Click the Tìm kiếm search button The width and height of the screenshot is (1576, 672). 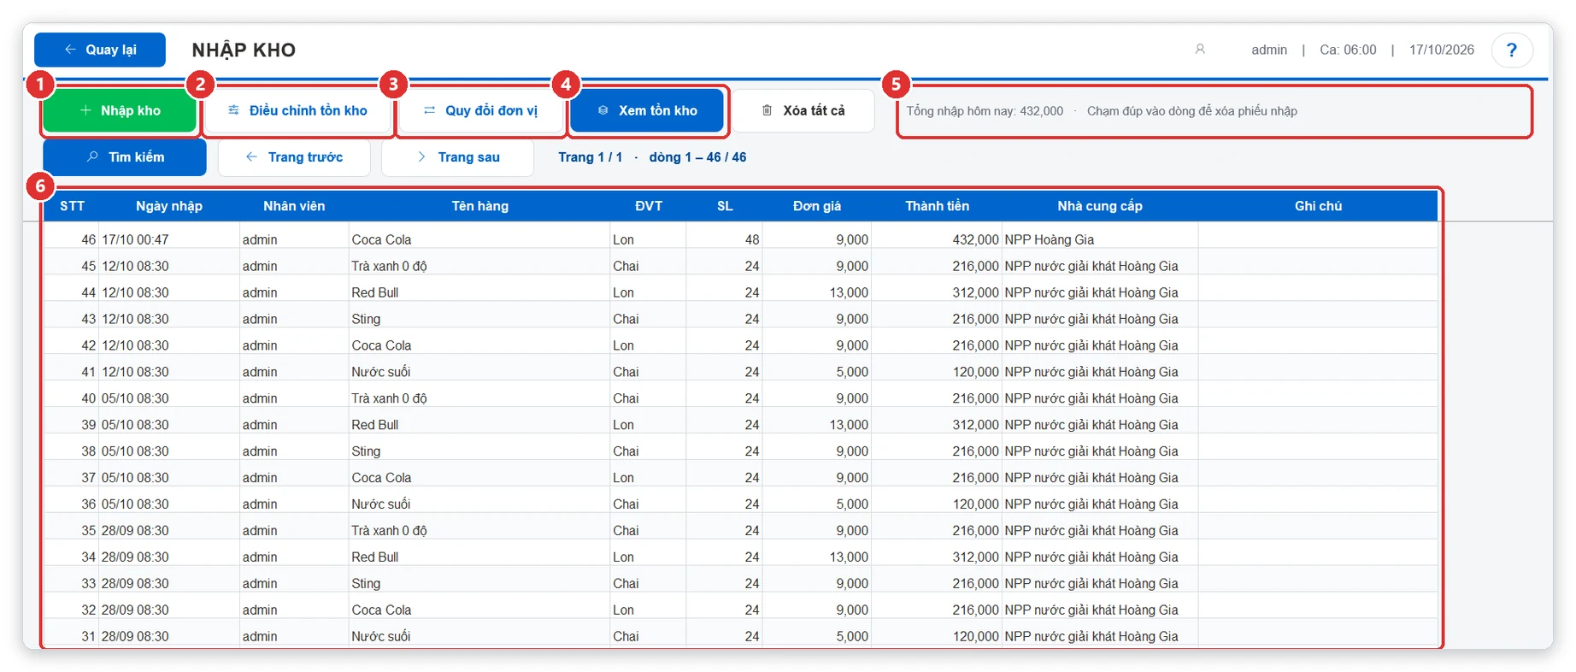click(x=125, y=157)
